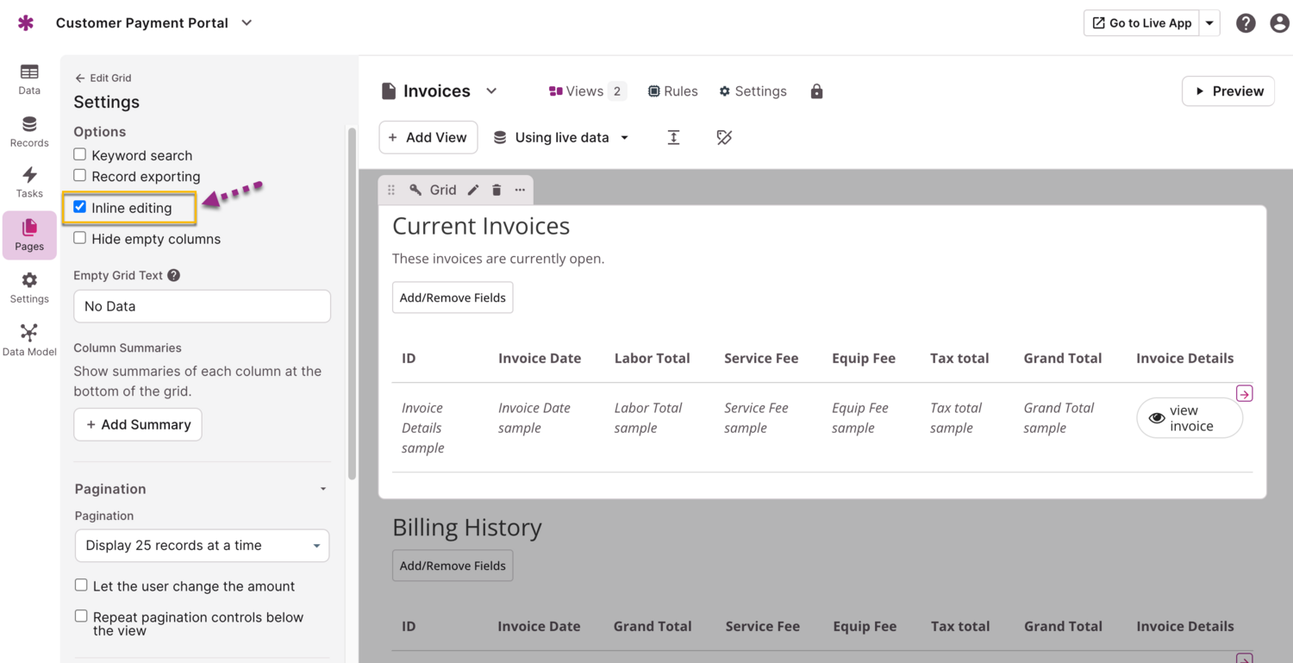Click the pencil edit icon on Grid toolbar

click(x=473, y=190)
